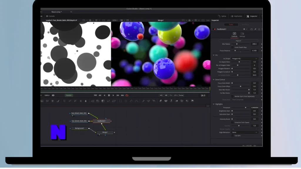Open the Iris Shape dropdown
Viewport: 301px width, 169px height.
[x=245, y=59]
